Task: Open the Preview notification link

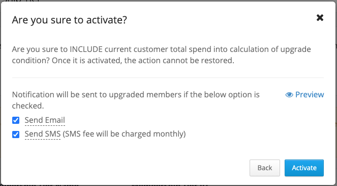Action: point(304,95)
